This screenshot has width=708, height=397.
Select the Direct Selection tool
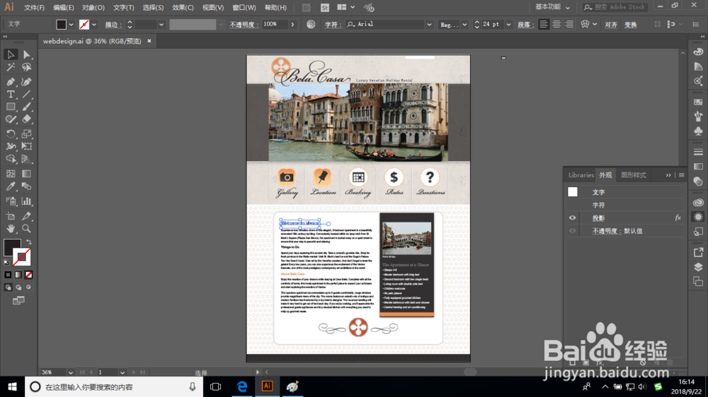(27, 54)
